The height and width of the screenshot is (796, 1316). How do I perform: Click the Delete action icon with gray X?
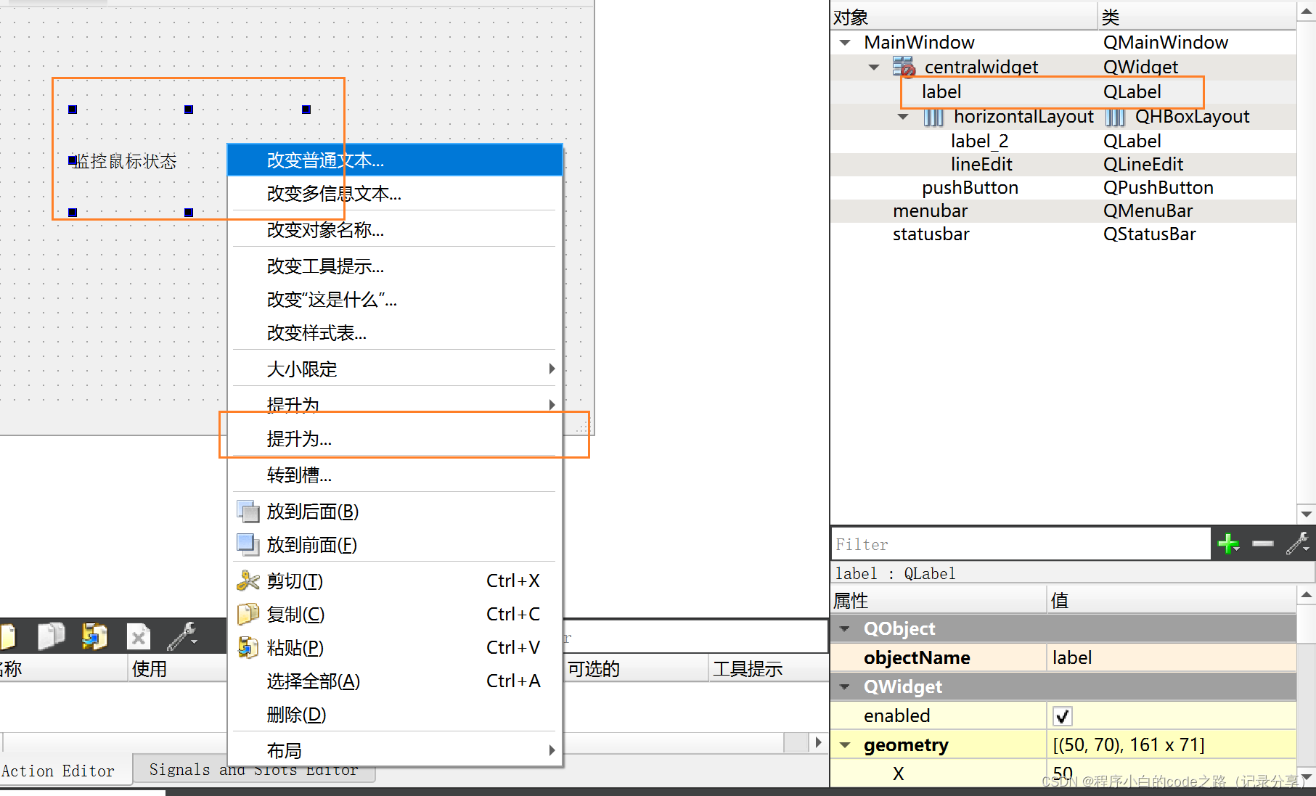(x=138, y=637)
